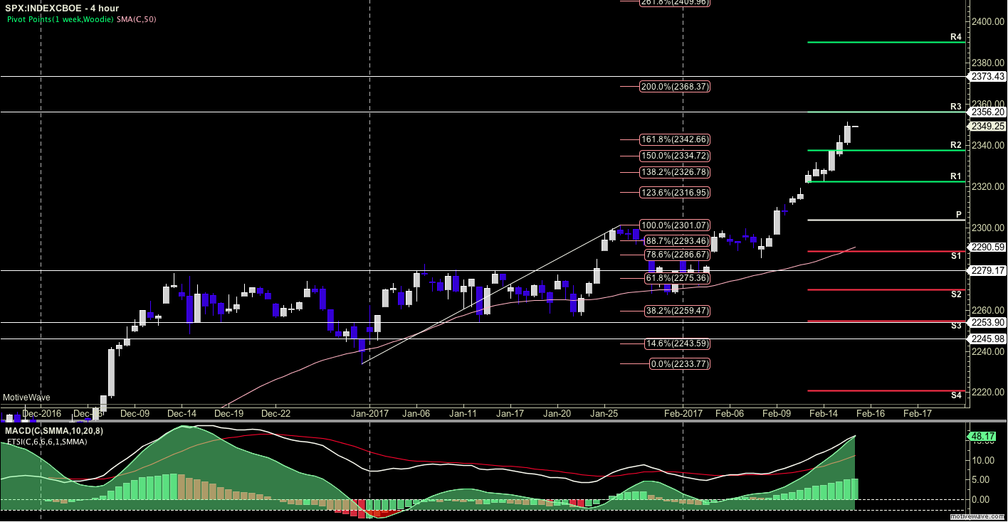Click the 10.00 MACD axis tick
Screen dimensions: 1008x522
point(983,460)
